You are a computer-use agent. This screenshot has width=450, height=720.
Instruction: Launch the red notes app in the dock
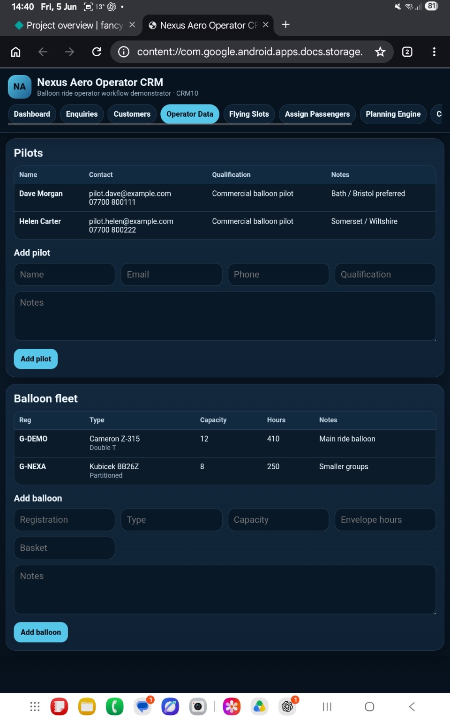click(x=60, y=706)
